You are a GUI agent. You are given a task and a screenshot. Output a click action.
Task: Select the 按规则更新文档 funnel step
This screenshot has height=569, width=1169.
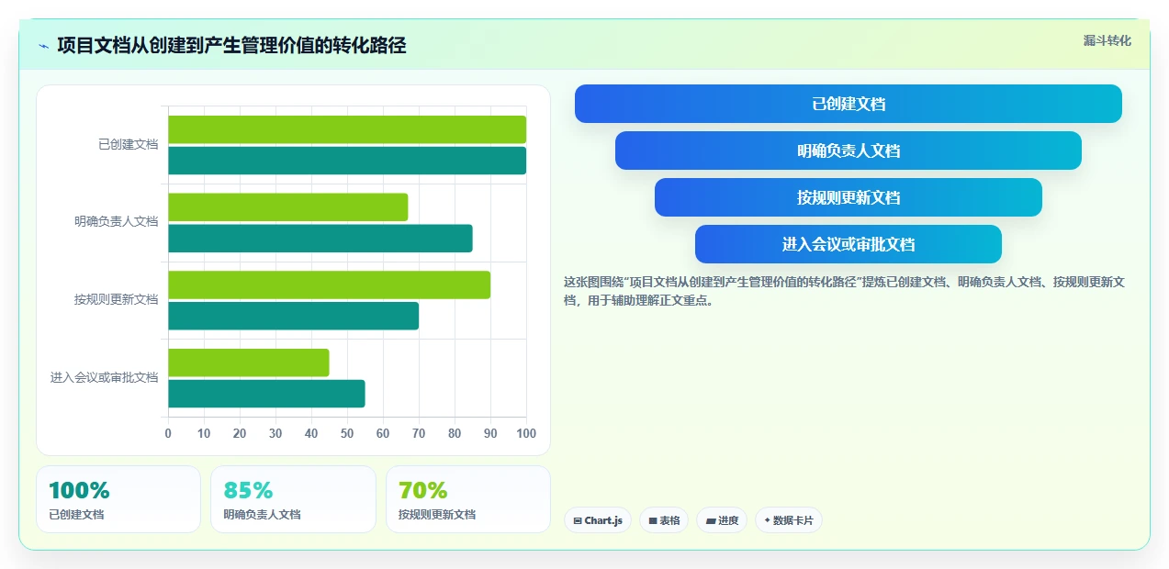[849, 197]
